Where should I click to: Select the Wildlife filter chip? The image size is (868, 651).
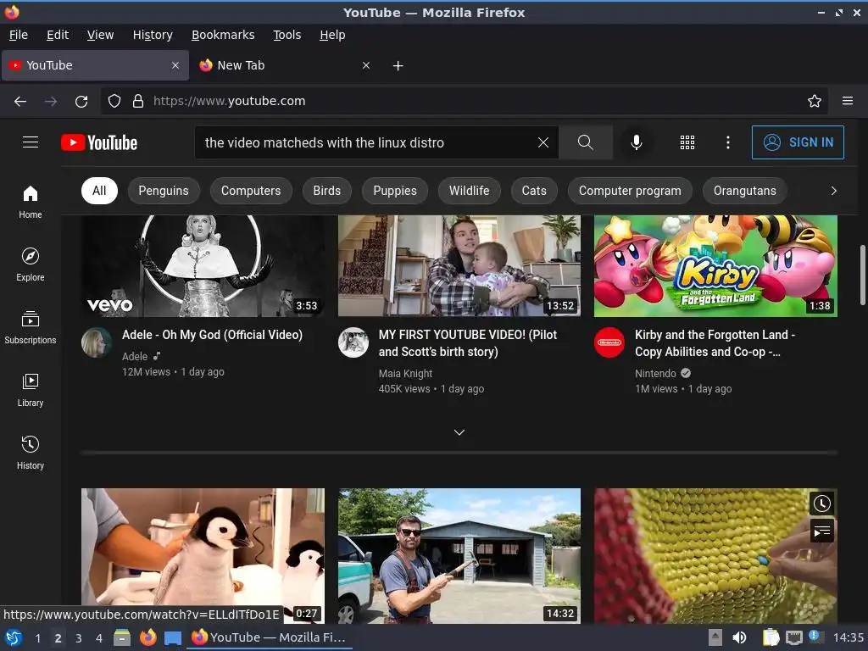pos(470,191)
